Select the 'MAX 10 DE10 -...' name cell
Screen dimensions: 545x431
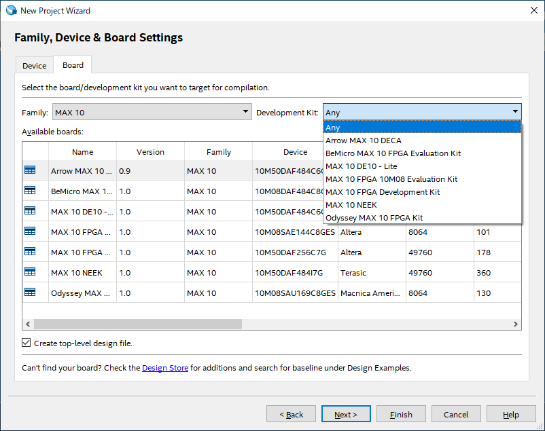tap(82, 211)
